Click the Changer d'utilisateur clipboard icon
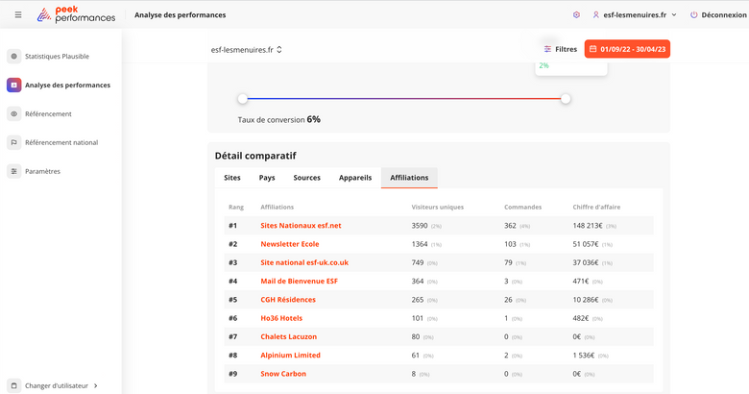749x394 pixels. point(13,385)
